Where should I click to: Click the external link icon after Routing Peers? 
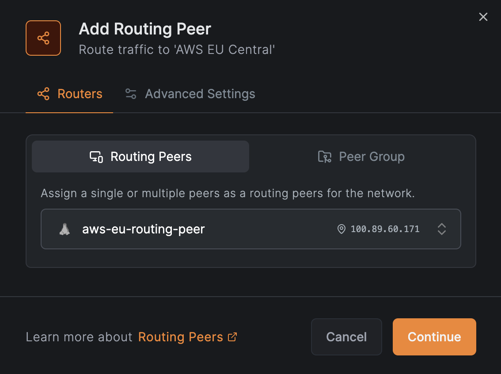[232, 337]
